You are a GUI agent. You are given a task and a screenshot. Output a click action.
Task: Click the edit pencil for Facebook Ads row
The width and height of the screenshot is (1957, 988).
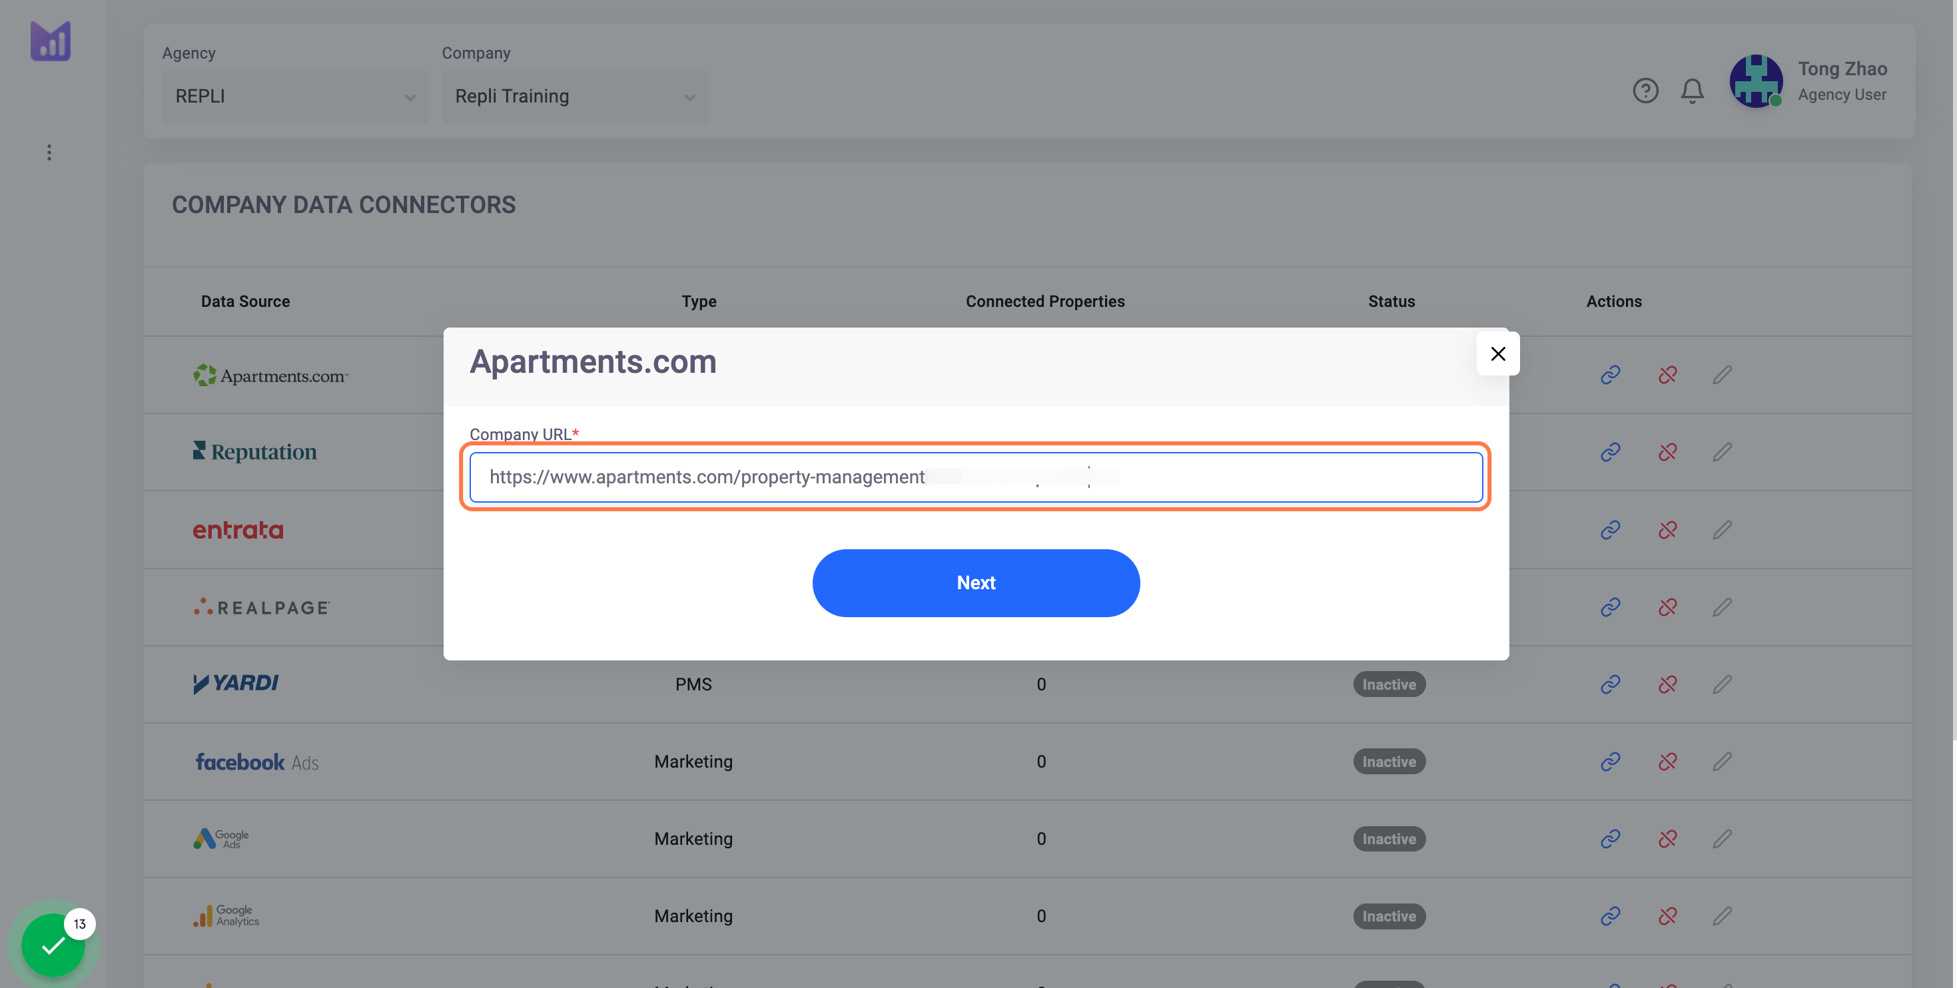click(x=1723, y=762)
